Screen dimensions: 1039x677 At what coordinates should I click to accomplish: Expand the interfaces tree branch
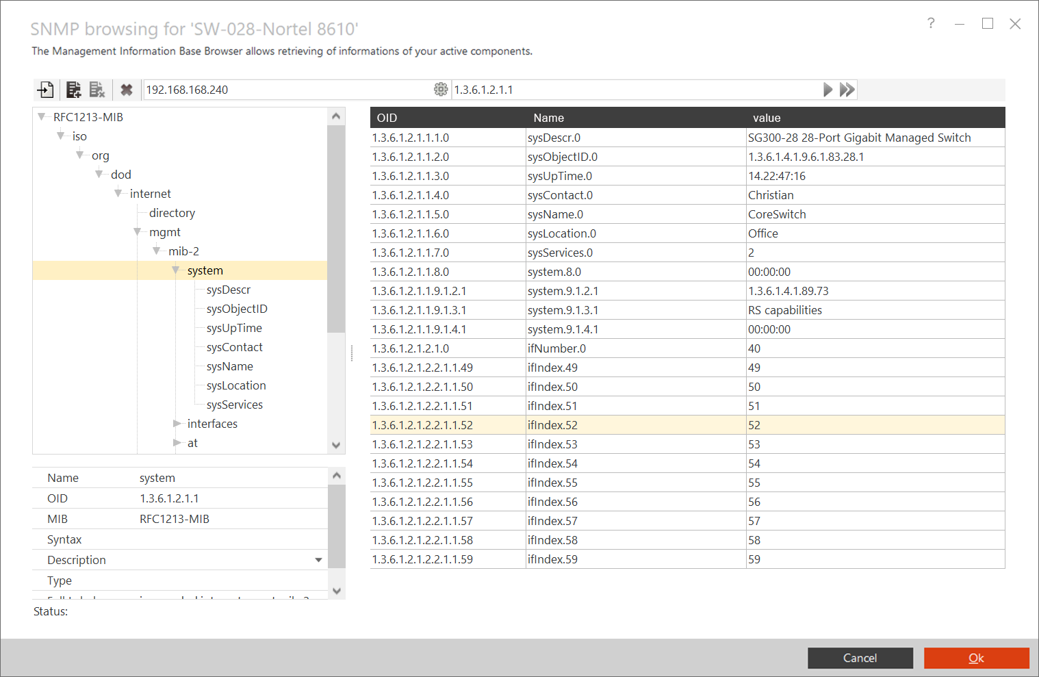tap(177, 423)
